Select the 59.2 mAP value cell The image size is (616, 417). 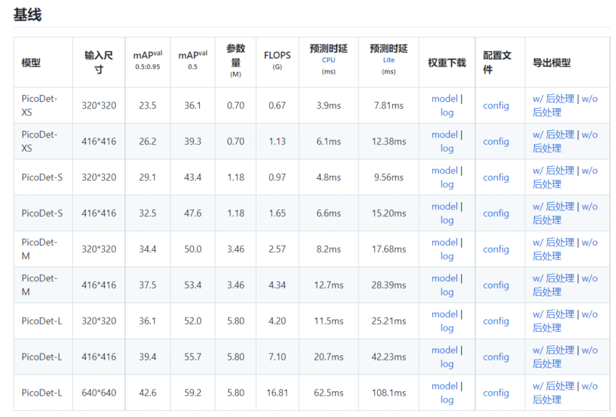point(193,393)
